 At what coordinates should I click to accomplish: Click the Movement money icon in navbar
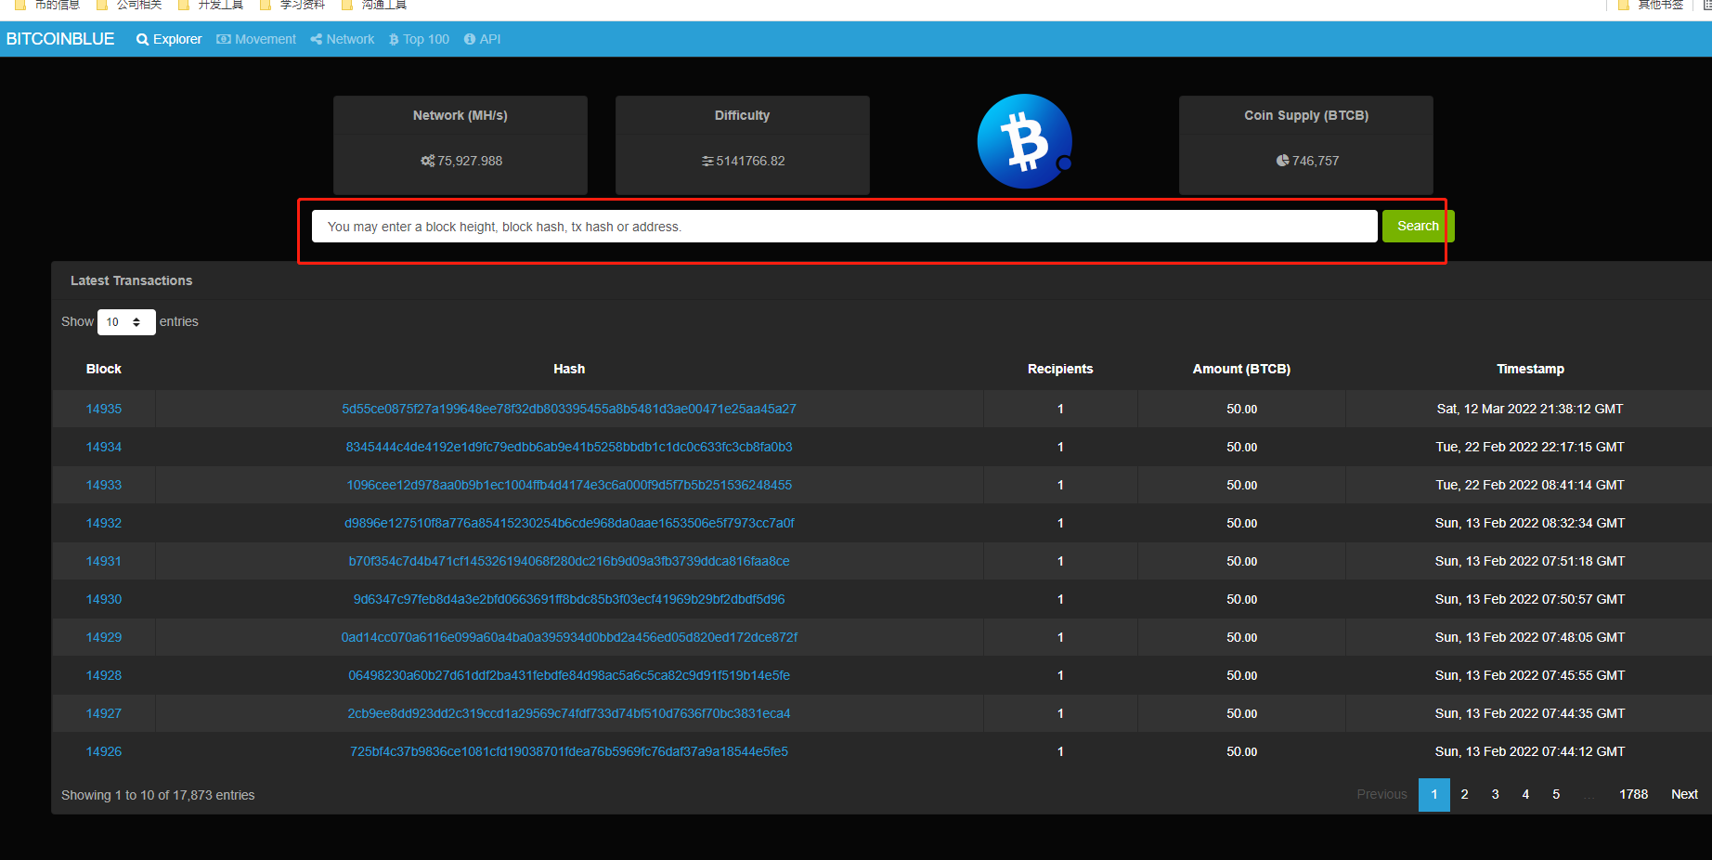tap(223, 40)
